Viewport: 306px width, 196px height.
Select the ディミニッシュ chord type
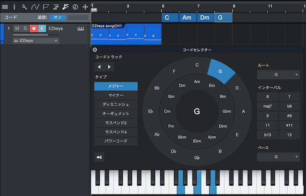[116, 105]
